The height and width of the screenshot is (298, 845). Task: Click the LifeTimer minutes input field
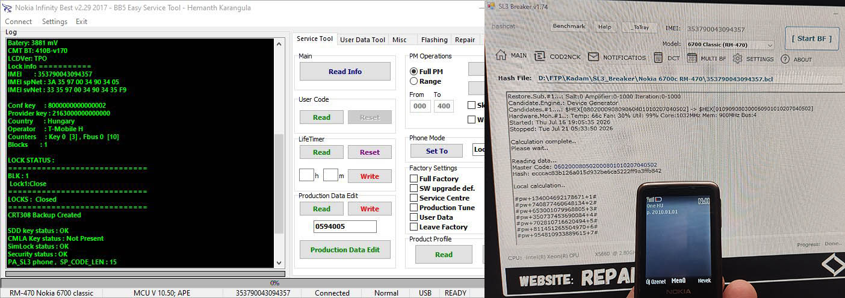[x=330, y=175]
